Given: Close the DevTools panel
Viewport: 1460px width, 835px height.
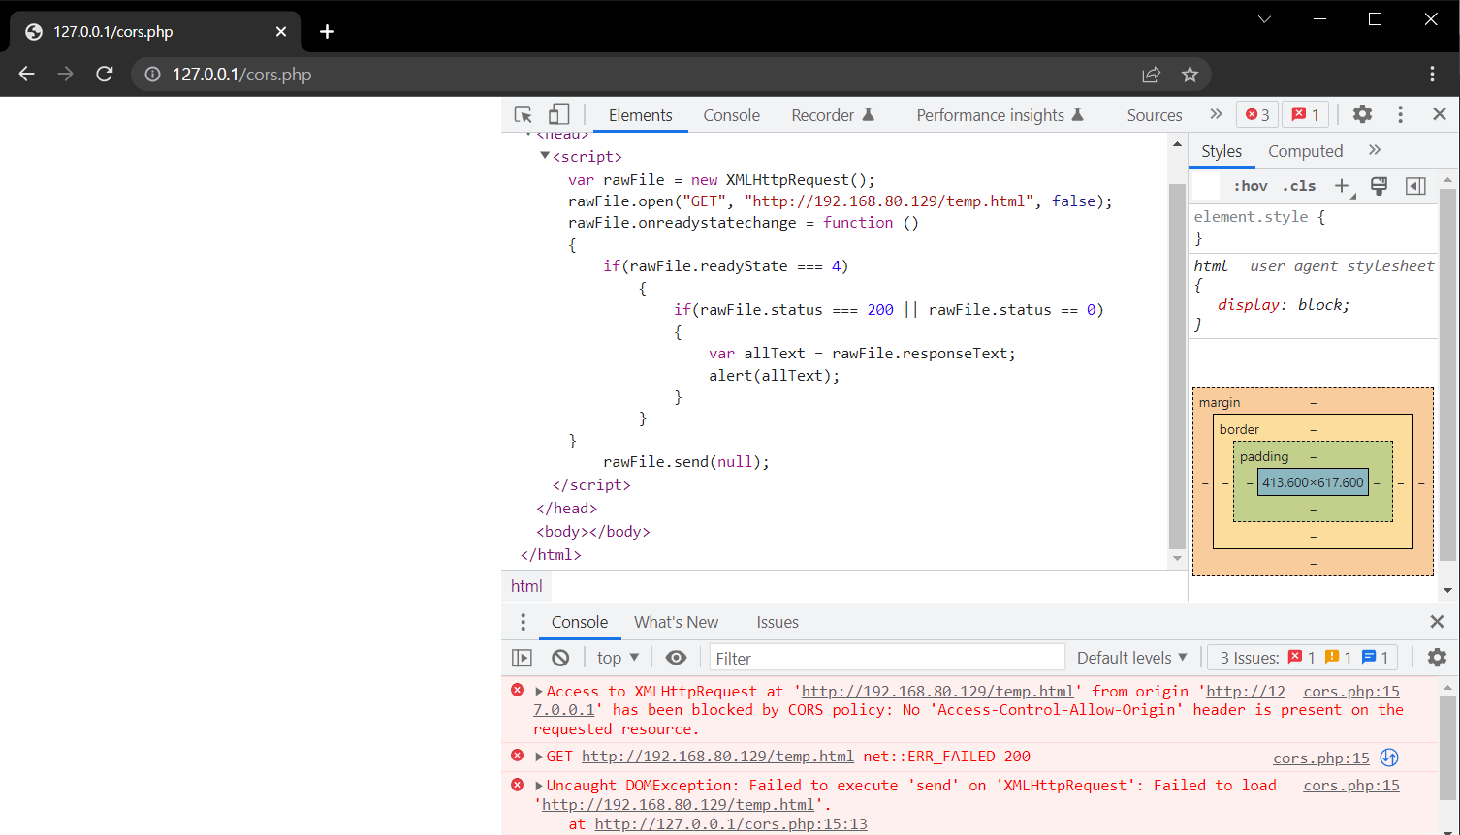Looking at the screenshot, I should pyautogui.click(x=1439, y=114).
